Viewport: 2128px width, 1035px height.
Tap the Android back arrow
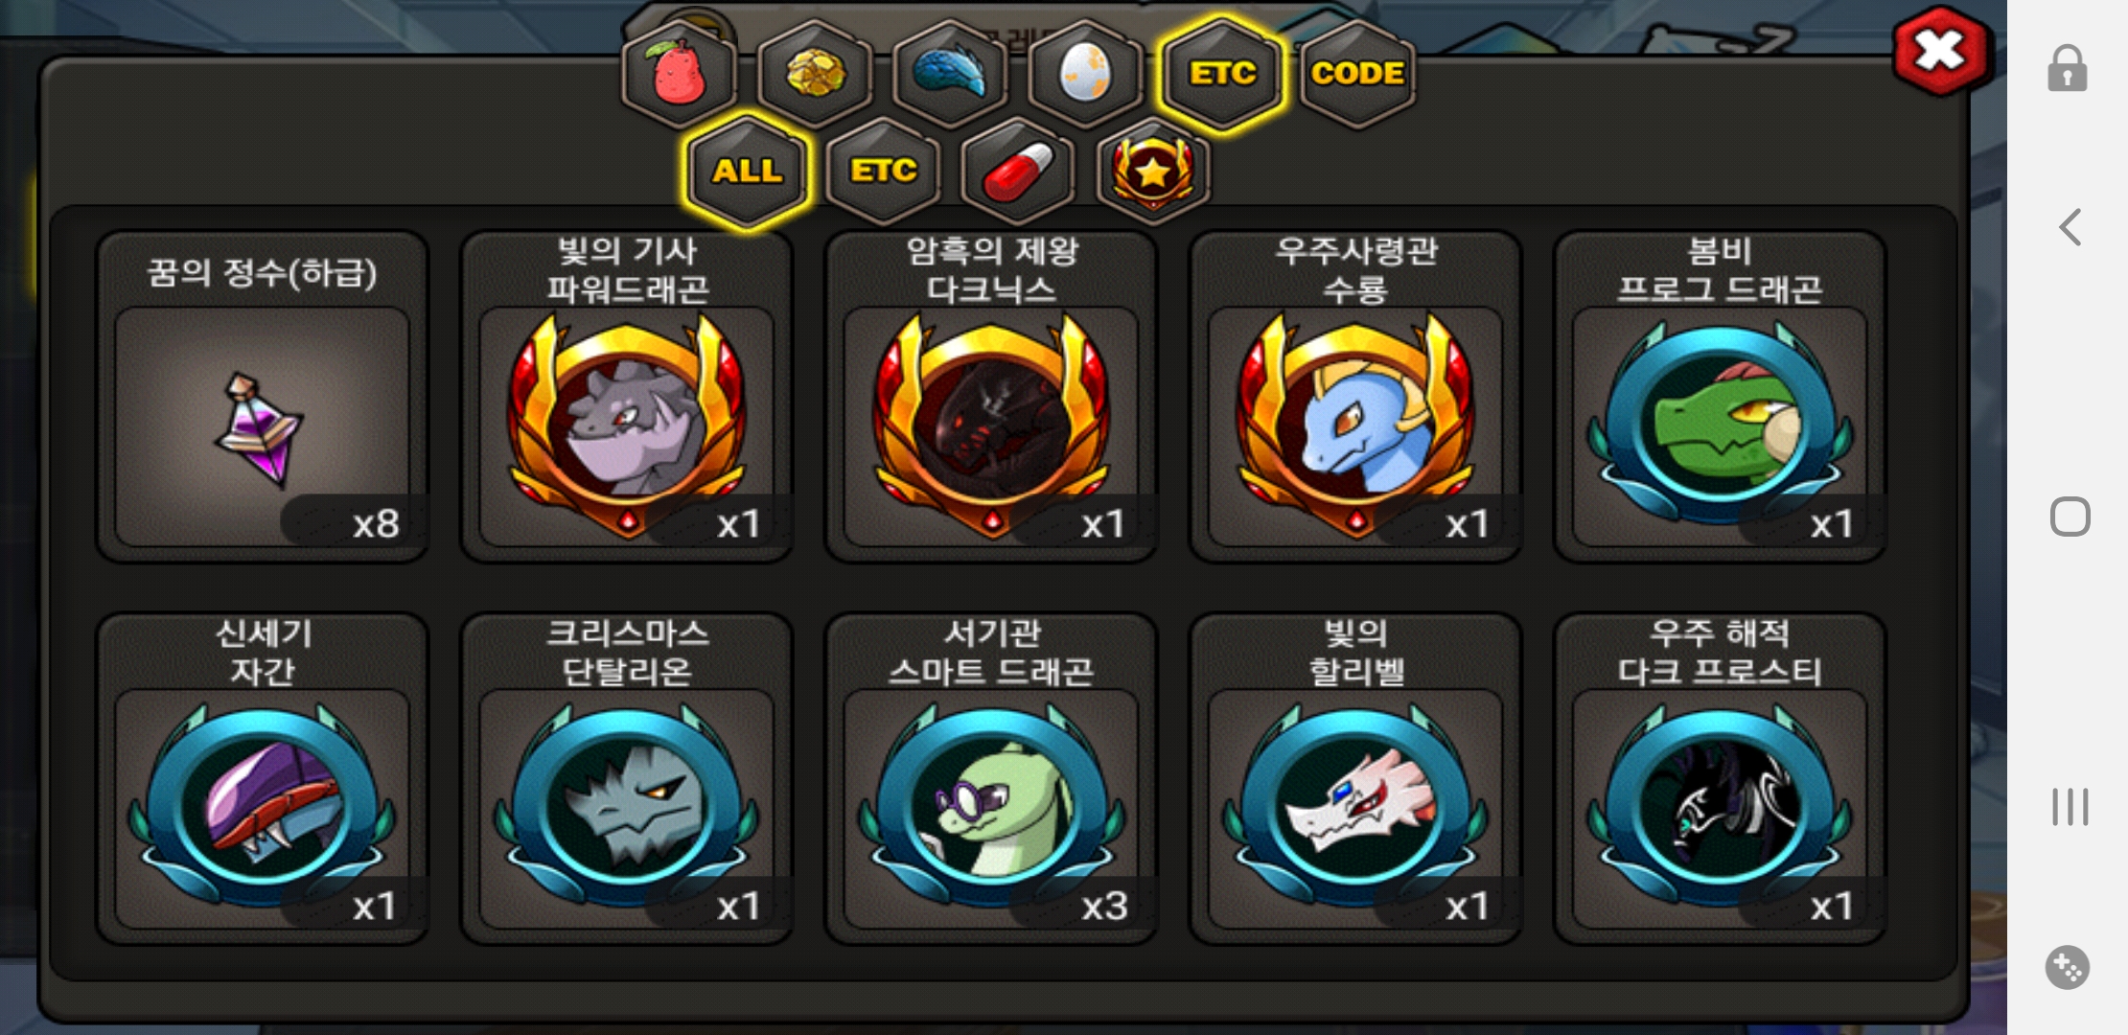[2070, 227]
